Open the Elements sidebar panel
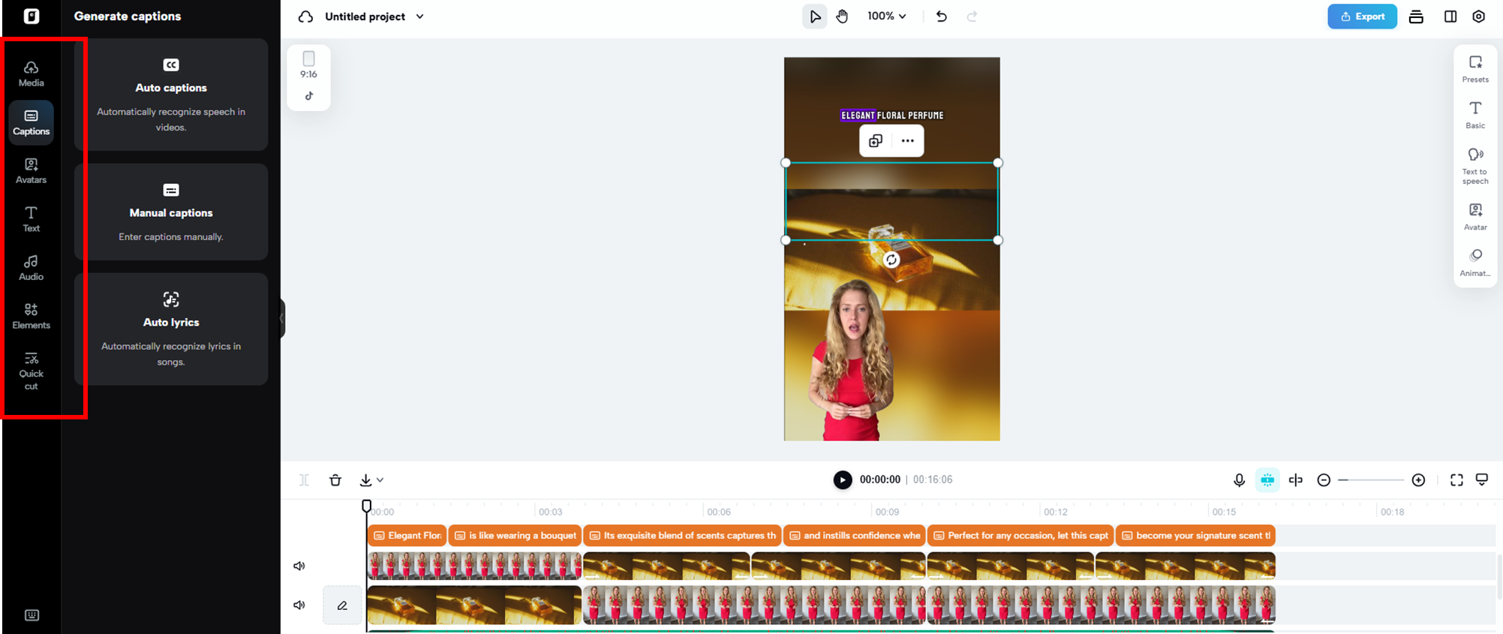The width and height of the screenshot is (1503, 634). [x=31, y=316]
